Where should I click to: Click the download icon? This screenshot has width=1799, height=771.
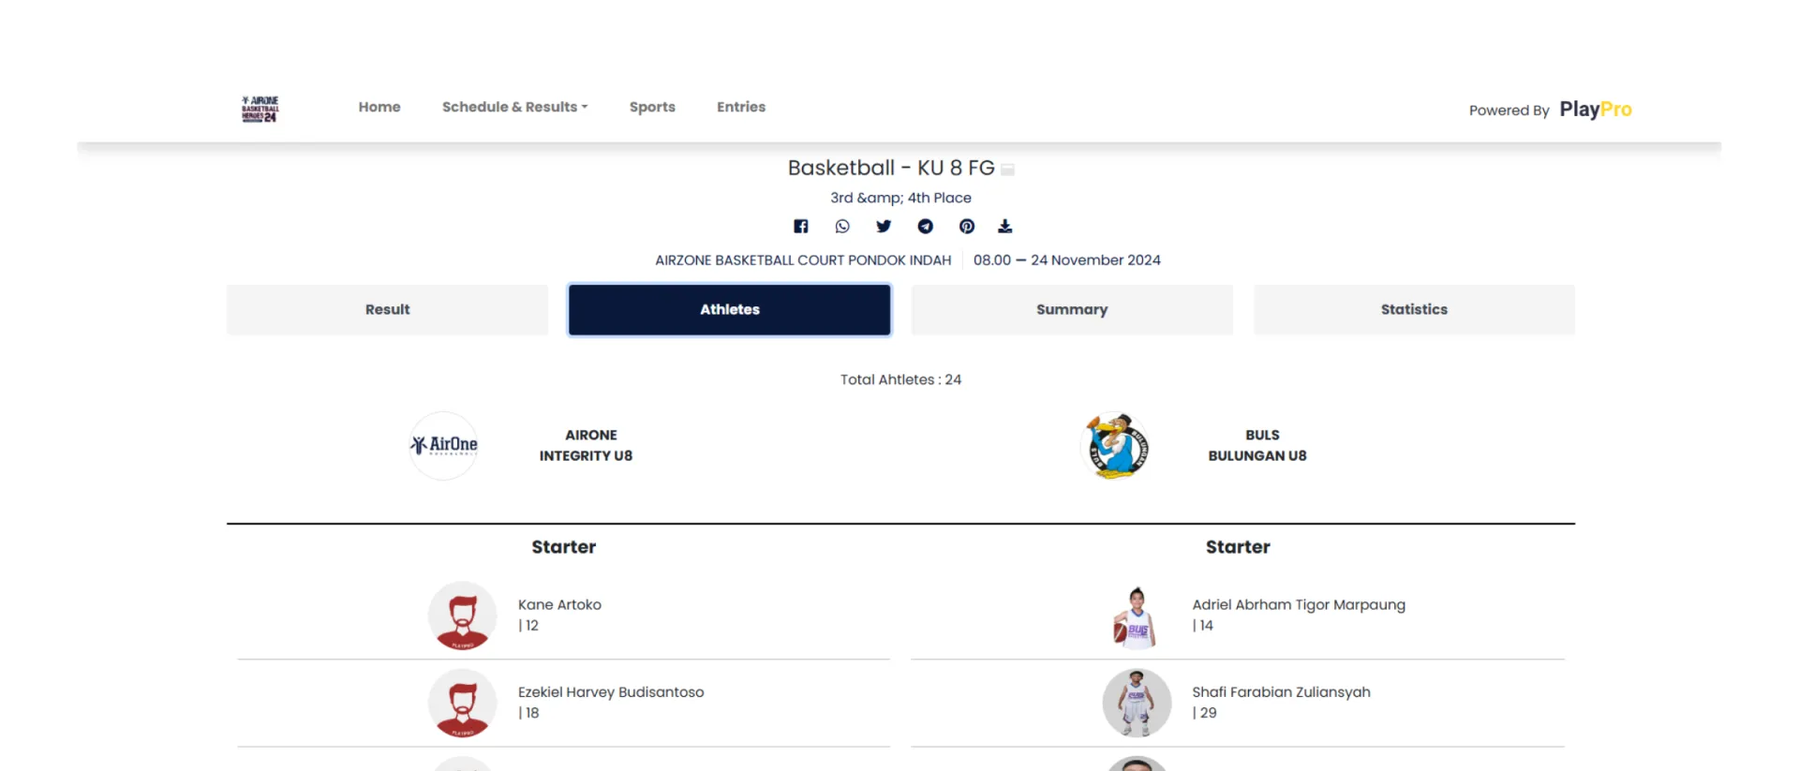click(1004, 227)
